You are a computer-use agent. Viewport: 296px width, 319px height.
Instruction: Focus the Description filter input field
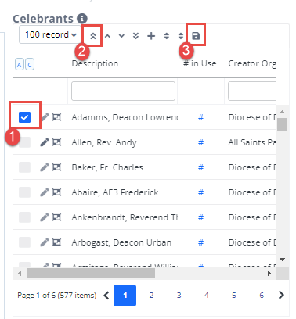pos(123,91)
